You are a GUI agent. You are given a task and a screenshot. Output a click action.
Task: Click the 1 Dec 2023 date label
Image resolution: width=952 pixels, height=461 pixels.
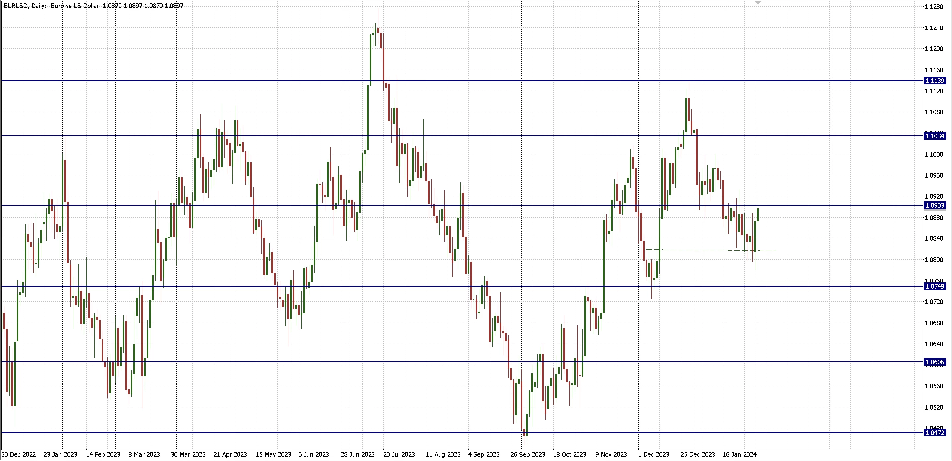click(654, 455)
